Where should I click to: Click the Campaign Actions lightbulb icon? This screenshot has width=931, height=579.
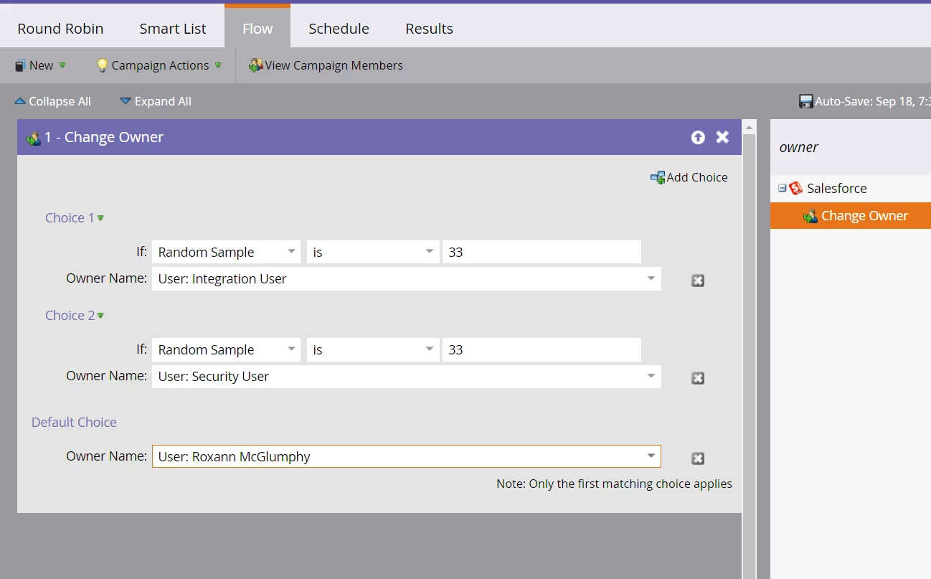pos(102,65)
